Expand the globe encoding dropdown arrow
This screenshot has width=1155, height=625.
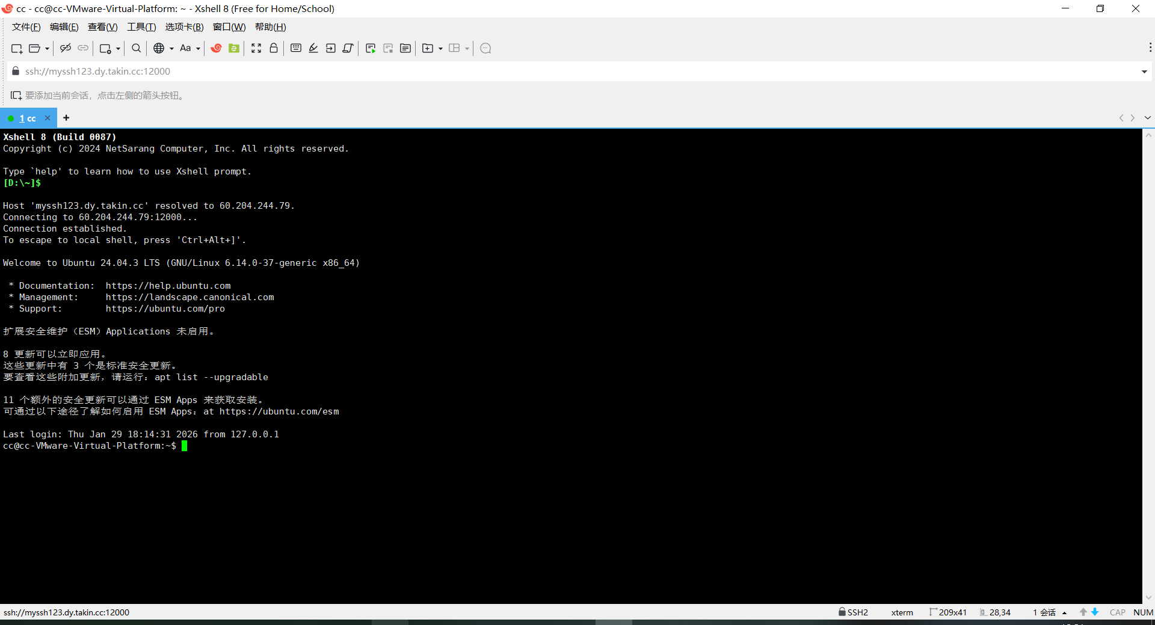pyautogui.click(x=171, y=49)
